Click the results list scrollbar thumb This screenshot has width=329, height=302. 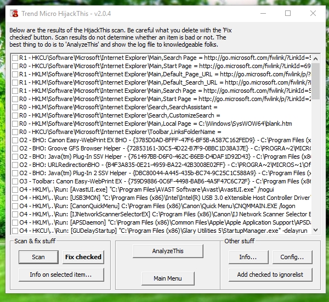point(315,81)
